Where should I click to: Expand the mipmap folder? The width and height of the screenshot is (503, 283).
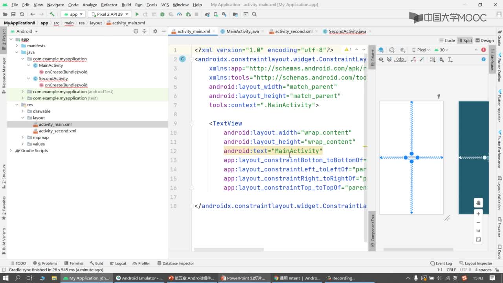(x=23, y=138)
